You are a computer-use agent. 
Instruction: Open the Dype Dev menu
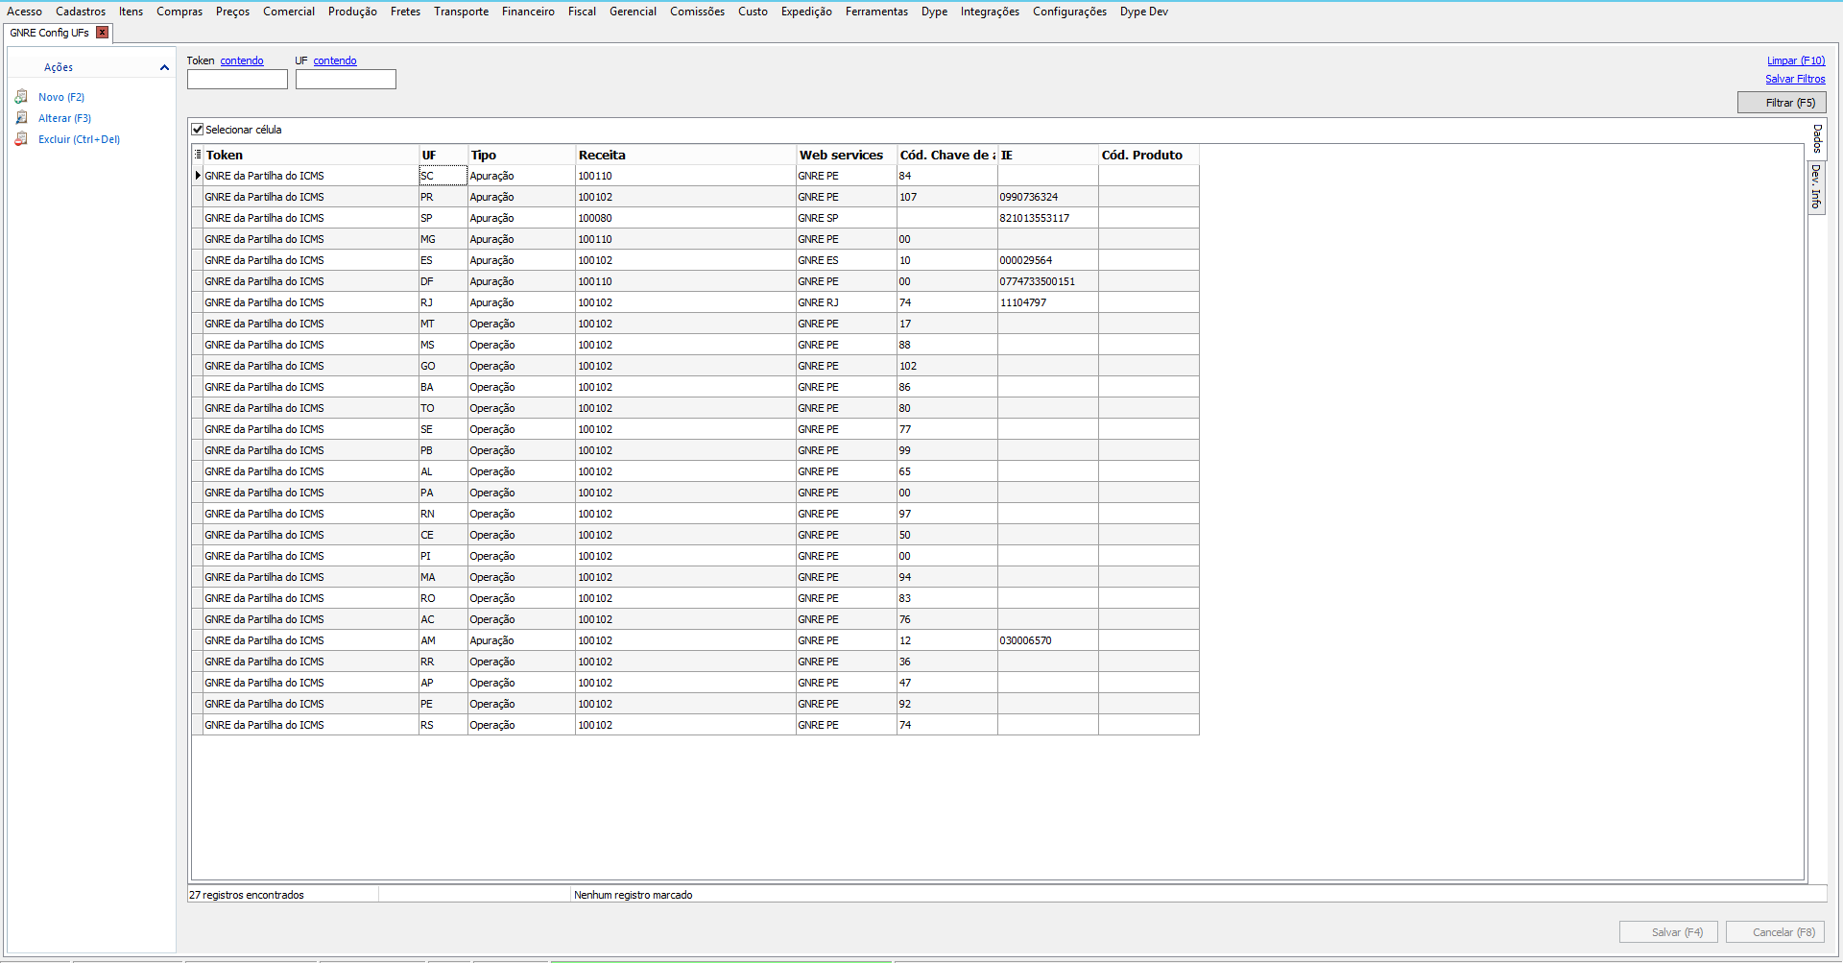(x=1144, y=12)
